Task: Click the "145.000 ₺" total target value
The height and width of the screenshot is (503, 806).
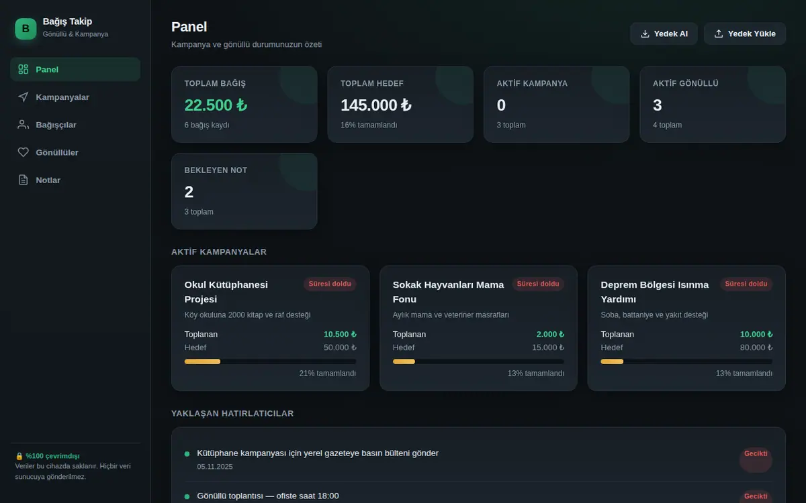Action: click(x=376, y=105)
